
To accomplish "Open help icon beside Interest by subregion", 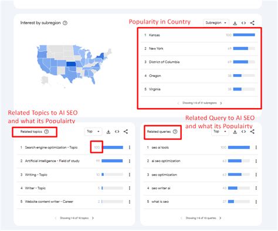I will coord(65,23).
